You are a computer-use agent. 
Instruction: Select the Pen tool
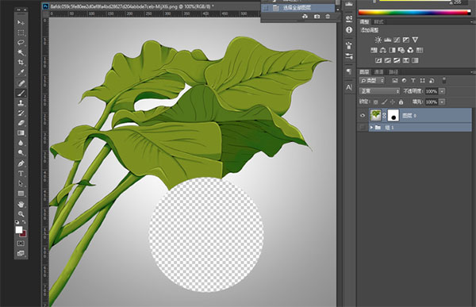coord(21,163)
